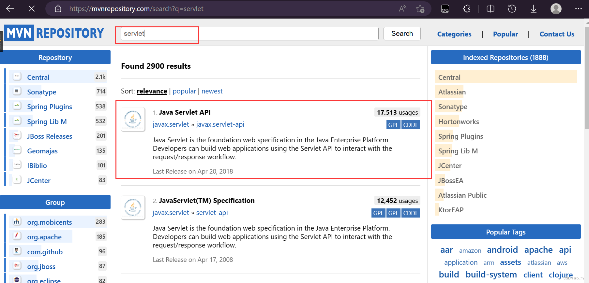Select the android popular tag
Image resolution: width=589 pixels, height=283 pixels.
tap(502, 250)
